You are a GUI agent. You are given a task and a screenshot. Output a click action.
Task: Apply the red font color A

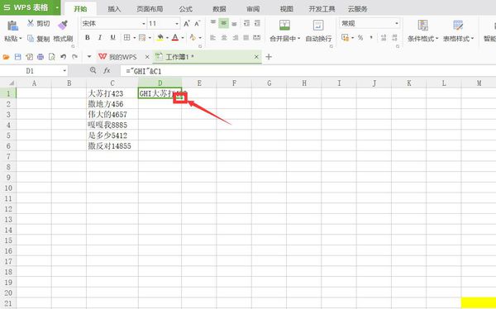pyautogui.click(x=175, y=38)
